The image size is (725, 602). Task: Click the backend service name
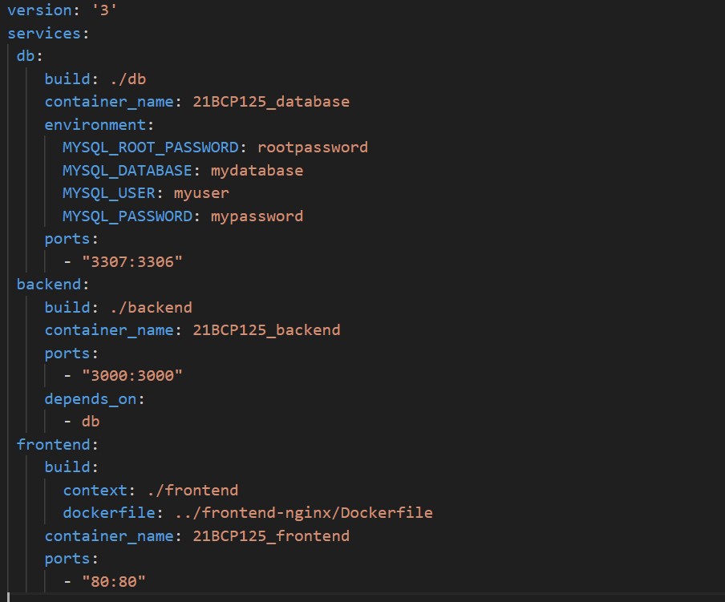[46, 284]
